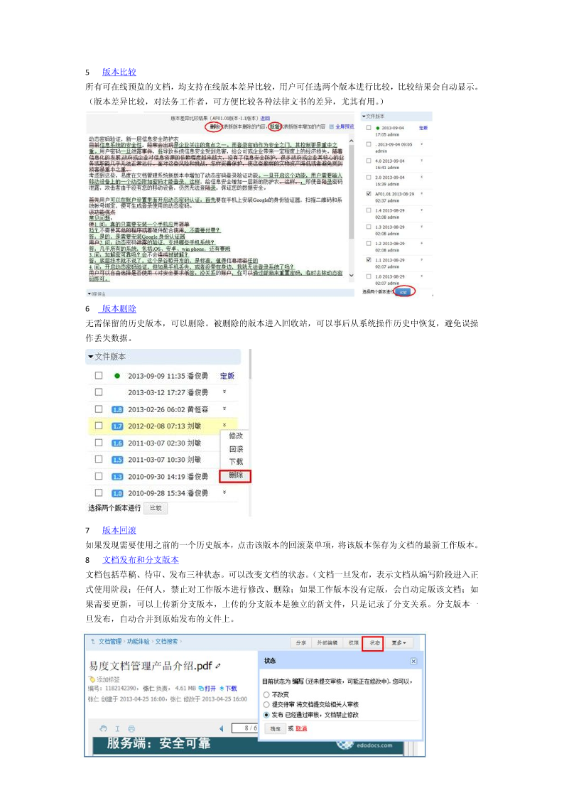
Task: Click 定版 link in large version list
Action: click(x=227, y=376)
